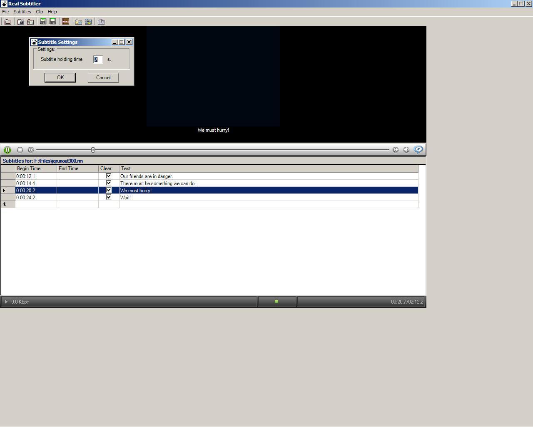Select begin time cell 0:00:14.4
The height and width of the screenshot is (427, 533).
tap(36, 183)
